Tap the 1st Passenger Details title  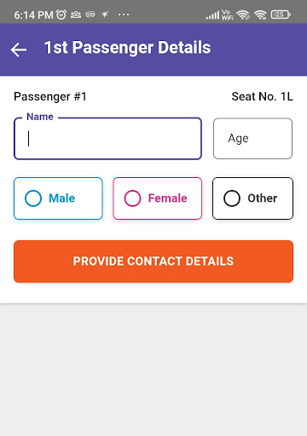128,48
